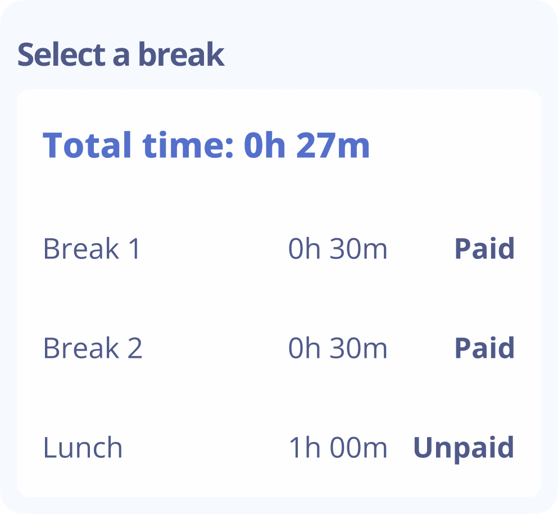Click the Select a break title
The width and height of the screenshot is (558, 514).
click(121, 55)
